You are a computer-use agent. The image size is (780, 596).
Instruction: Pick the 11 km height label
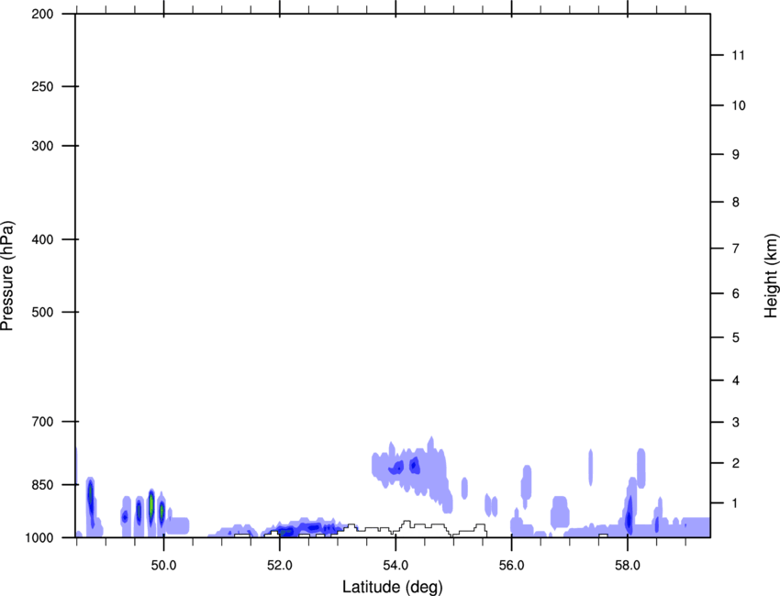(x=739, y=55)
